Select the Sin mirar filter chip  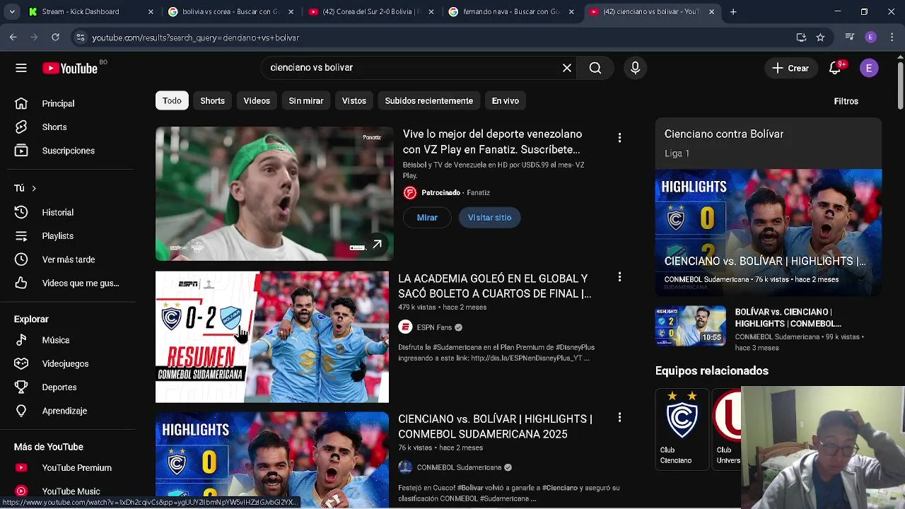coord(306,101)
